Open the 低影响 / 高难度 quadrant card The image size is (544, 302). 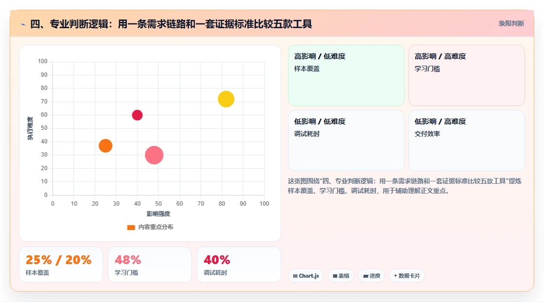(467, 141)
